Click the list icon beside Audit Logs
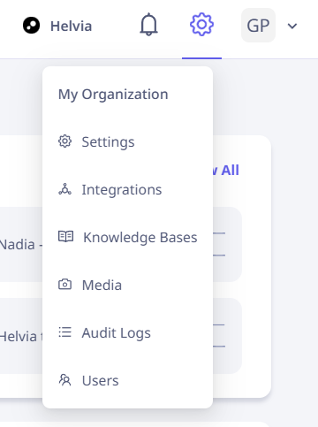The image size is (318, 427). [64, 332]
